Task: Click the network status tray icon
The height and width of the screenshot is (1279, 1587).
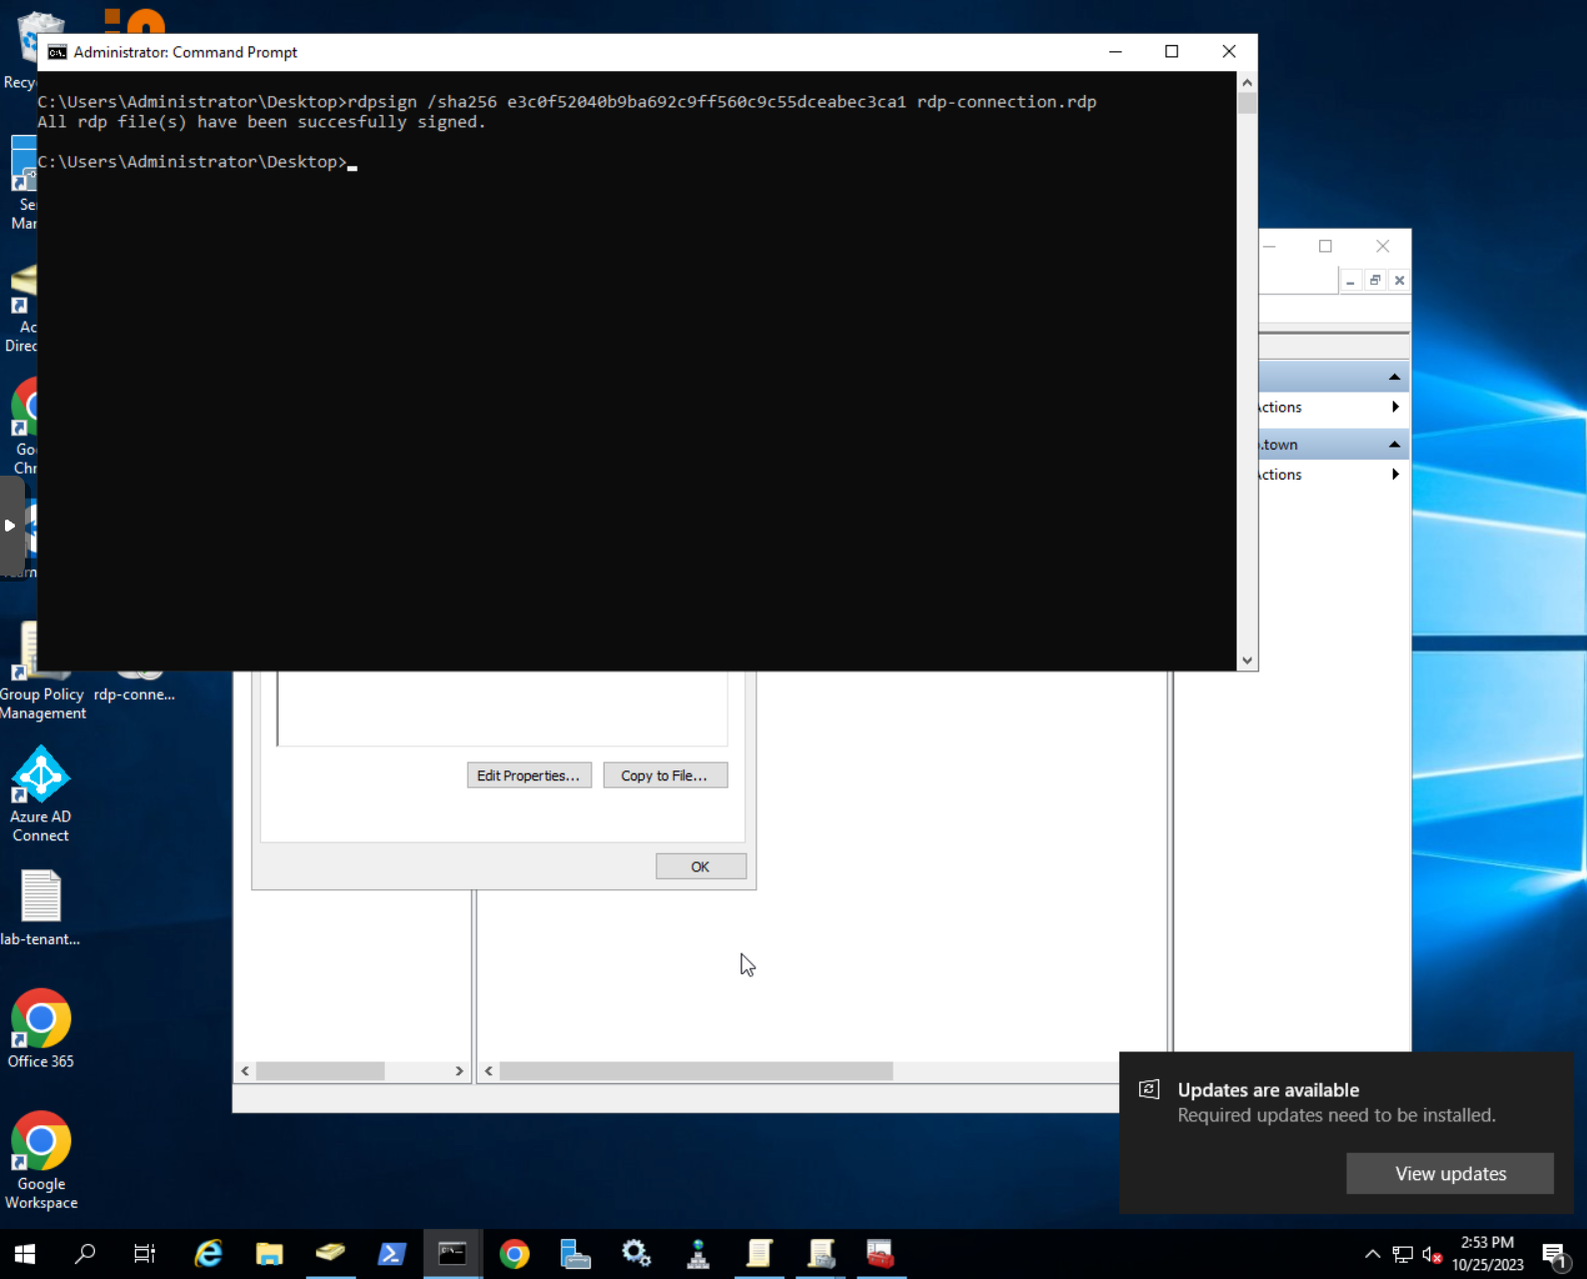Action: 1402,1254
